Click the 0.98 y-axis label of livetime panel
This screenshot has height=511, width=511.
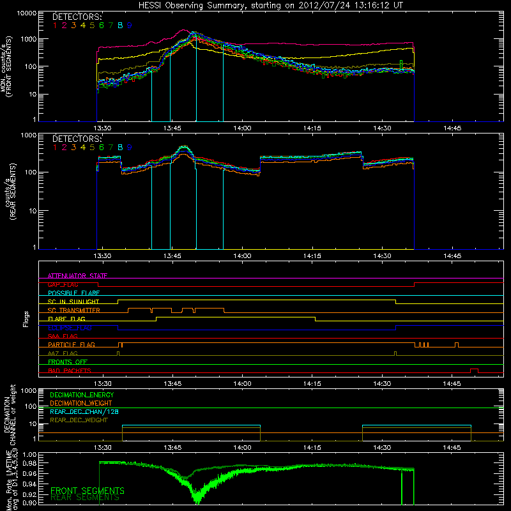pyautogui.click(x=29, y=462)
